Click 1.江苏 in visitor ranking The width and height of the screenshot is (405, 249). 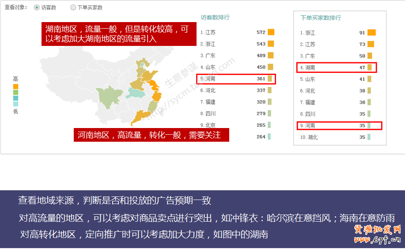208,32
